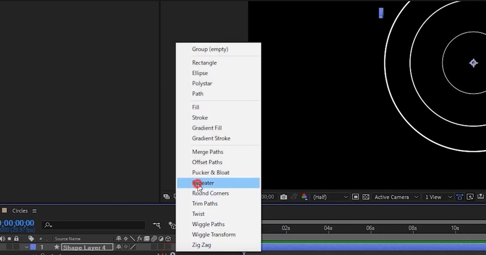
Task: Choose Round Corners menu entry
Action: click(219, 193)
